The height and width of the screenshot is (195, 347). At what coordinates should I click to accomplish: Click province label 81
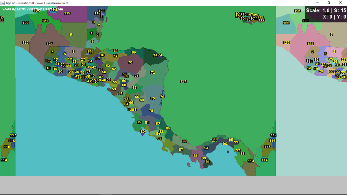click(x=147, y=122)
